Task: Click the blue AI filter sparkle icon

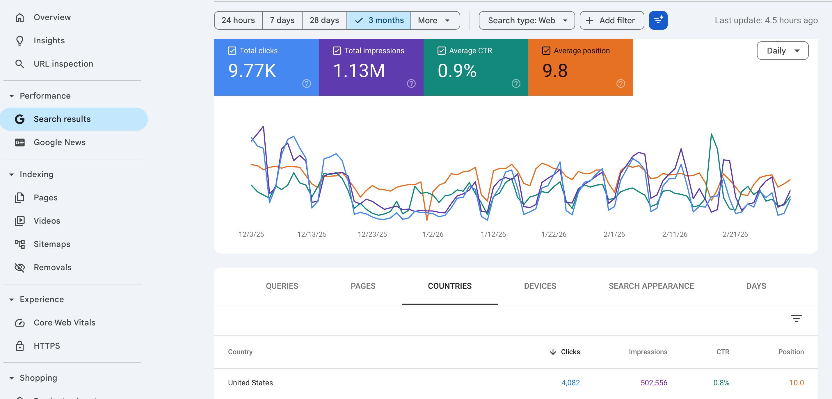Action: 658,20
